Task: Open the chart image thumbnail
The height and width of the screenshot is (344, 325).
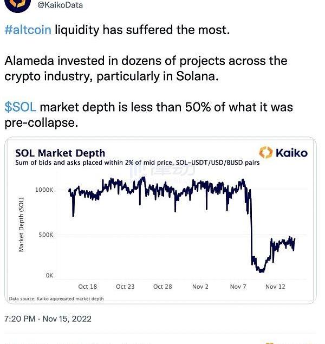Action: (x=160, y=220)
